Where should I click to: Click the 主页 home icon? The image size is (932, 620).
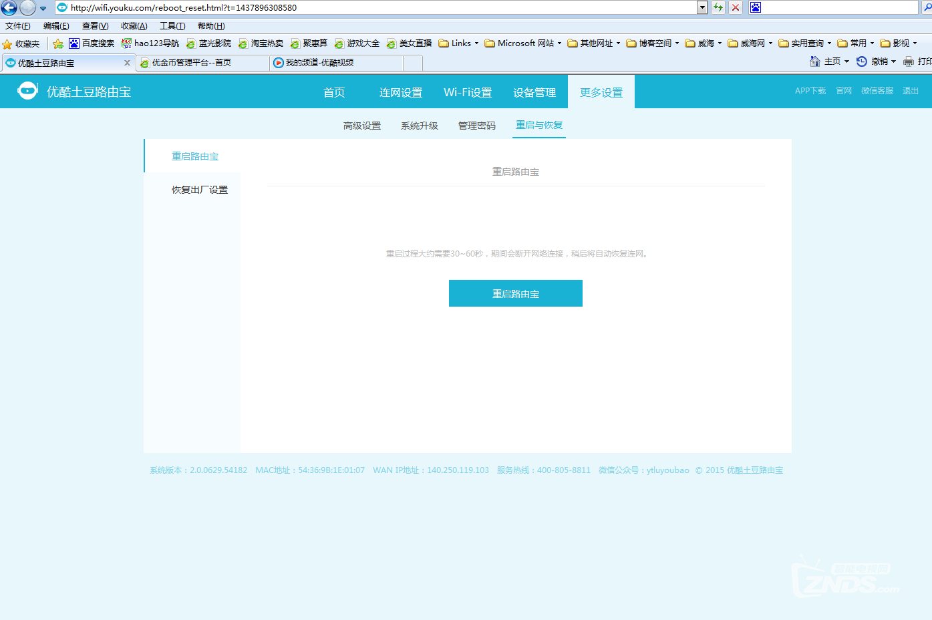point(815,61)
